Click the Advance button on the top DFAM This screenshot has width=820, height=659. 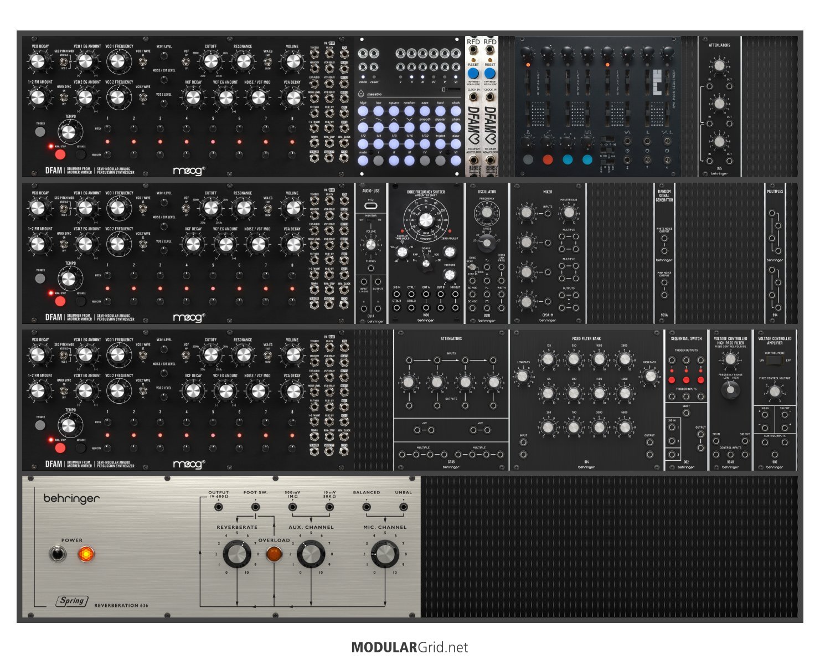point(81,155)
